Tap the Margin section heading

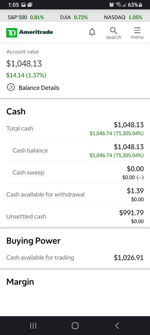20,282
